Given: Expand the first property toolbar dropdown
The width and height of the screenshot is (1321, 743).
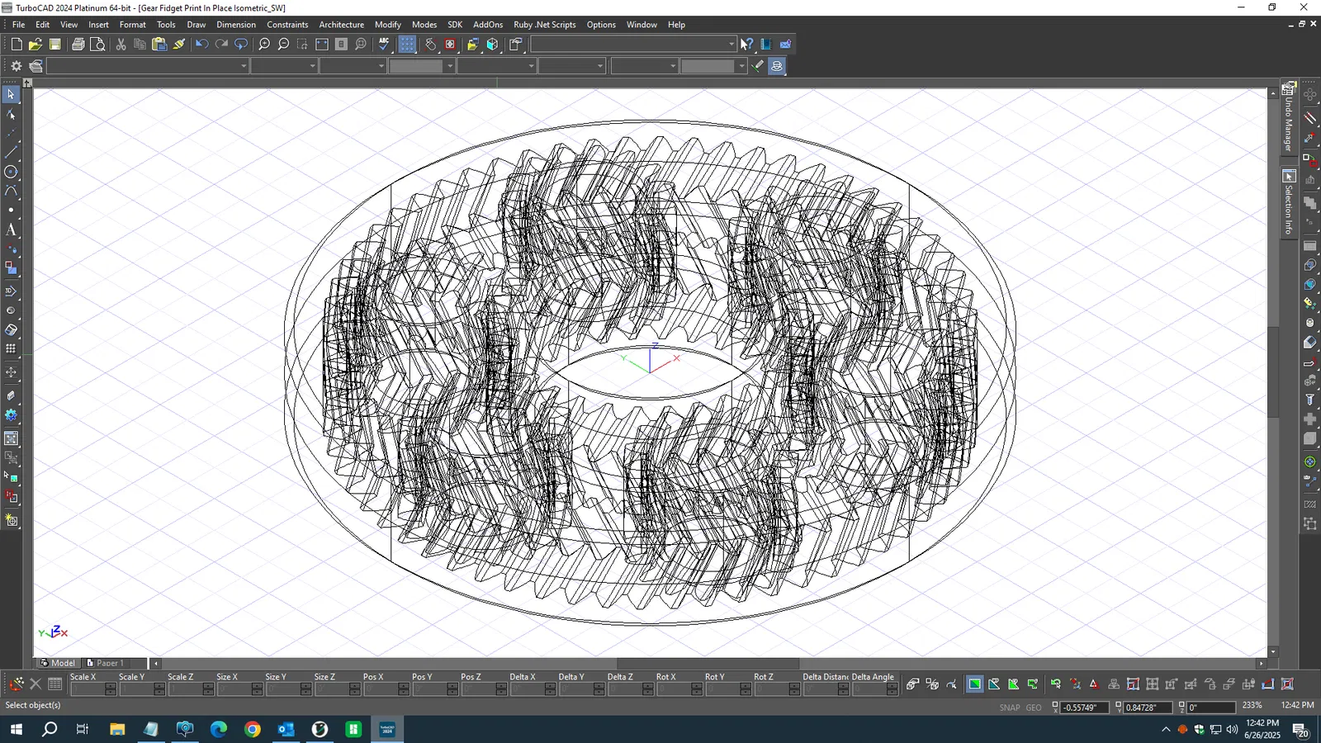Looking at the screenshot, I should pyautogui.click(x=243, y=66).
